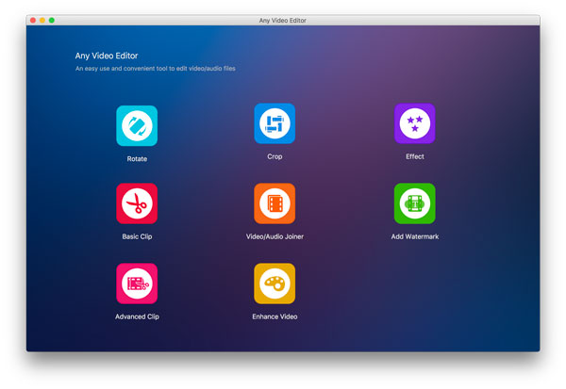Click the "Basic Clip" label
Screen dimensions: 566x389
click(x=137, y=236)
